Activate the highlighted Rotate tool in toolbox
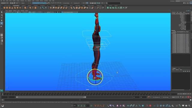Screen dimensions: 192x108 tap(2, 23)
